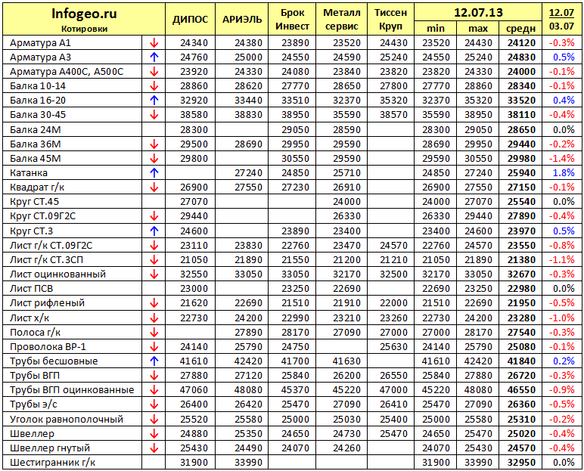Click the red down arrow for Проволока ВР-1
Viewport: 584px width, 471px height.
pyautogui.click(x=154, y=347)
